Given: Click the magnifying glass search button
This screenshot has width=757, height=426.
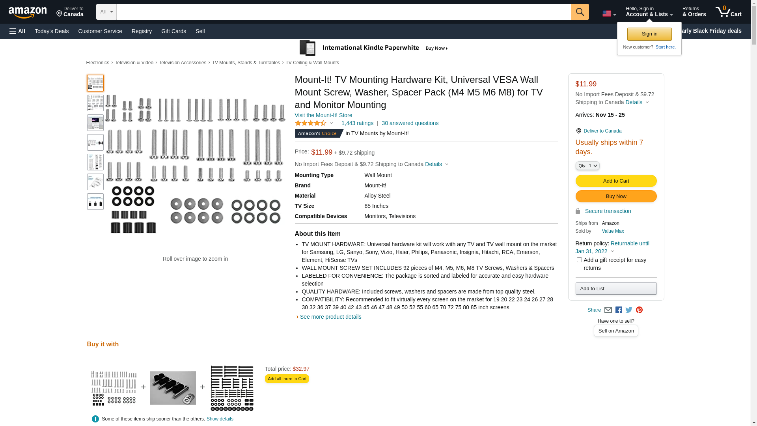Looking at the screenshot, I should (580, 12).
